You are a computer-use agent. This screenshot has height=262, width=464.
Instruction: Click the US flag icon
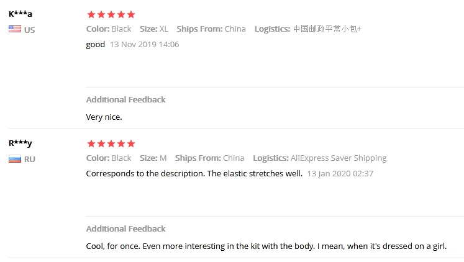click(15, 29)
